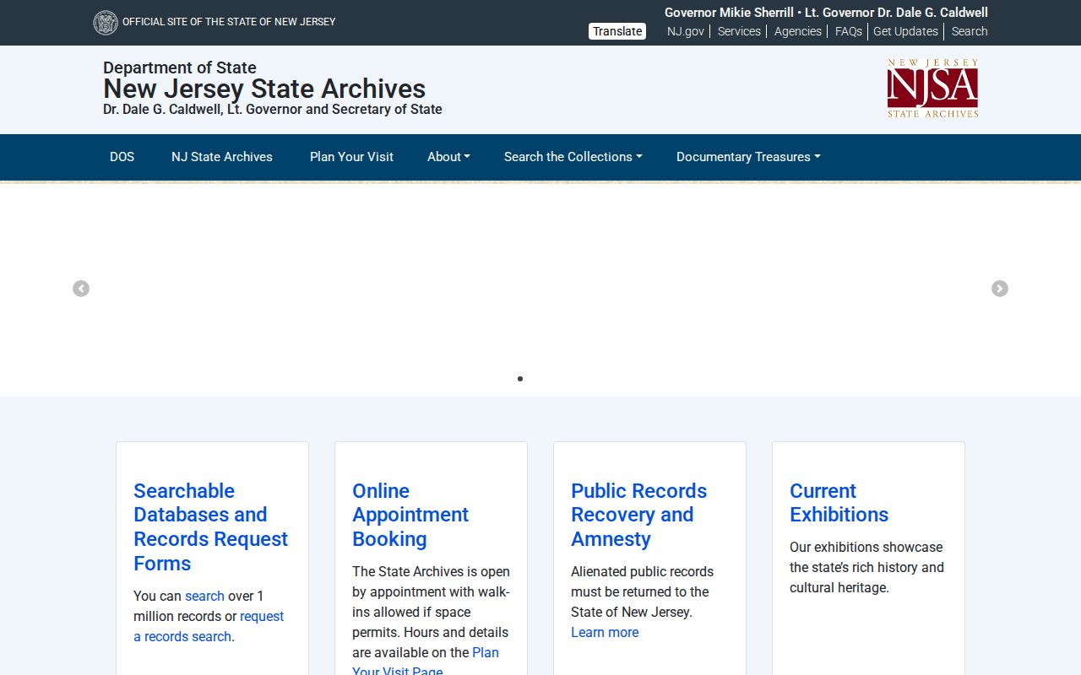Click the Plan Your Visit Page link
The height and width of the screenshot is (675, 1081).
coord(426,662)
